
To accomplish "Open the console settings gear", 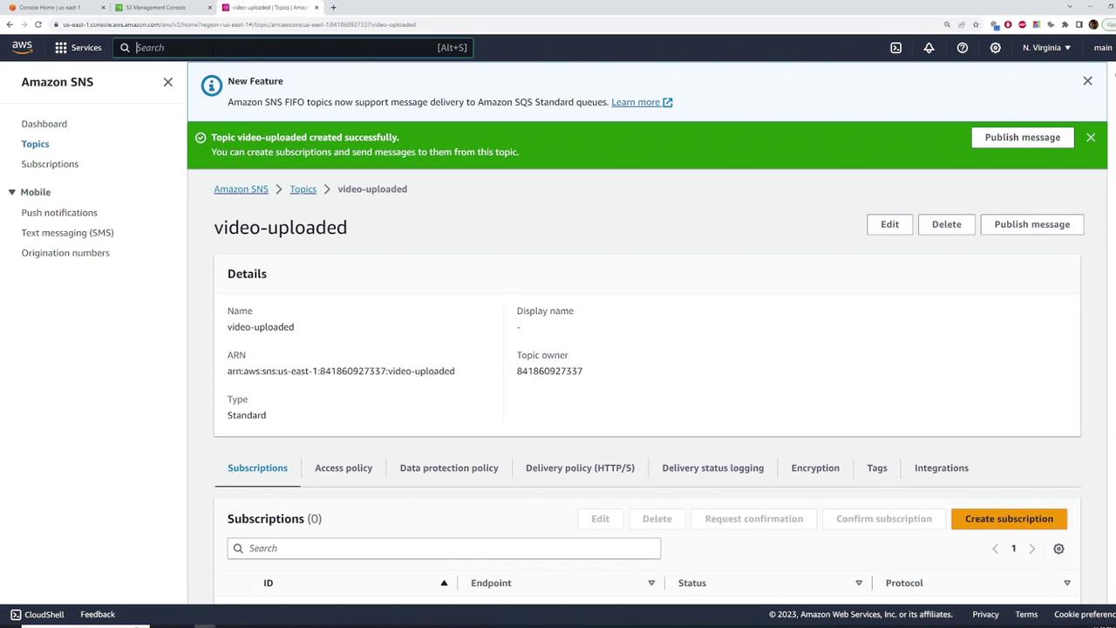I will [995, 48].
